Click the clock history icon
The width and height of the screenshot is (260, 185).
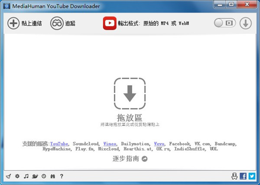(x=44, y=176)
